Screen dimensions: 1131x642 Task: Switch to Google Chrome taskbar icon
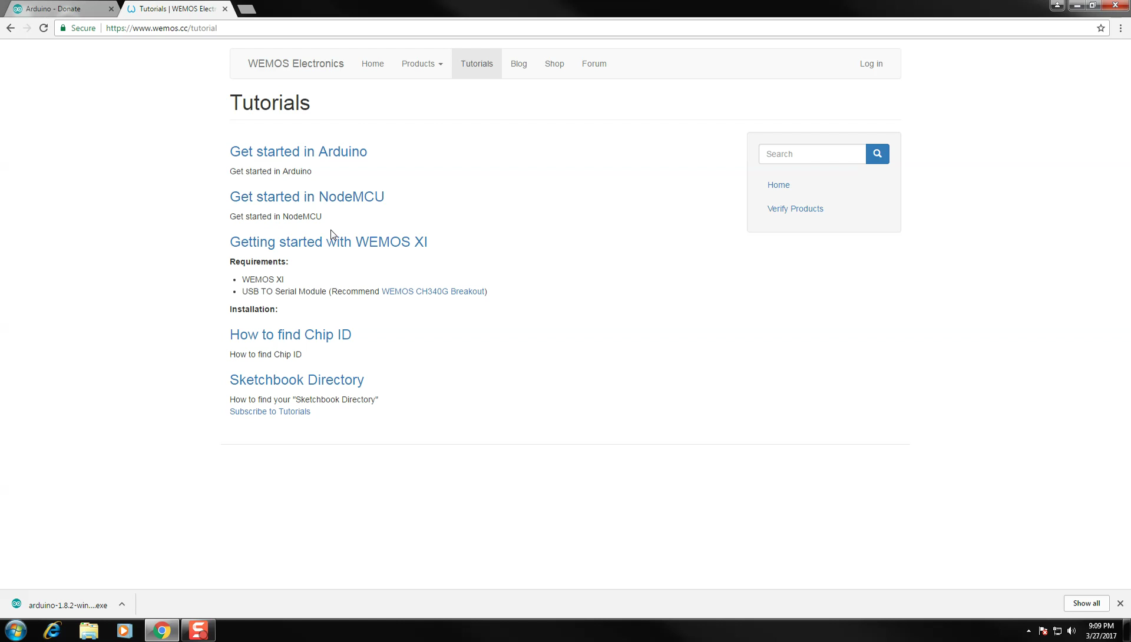161,630
